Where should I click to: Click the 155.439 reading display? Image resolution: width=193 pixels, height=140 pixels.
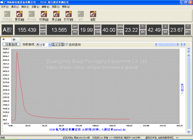click(27, 30)
